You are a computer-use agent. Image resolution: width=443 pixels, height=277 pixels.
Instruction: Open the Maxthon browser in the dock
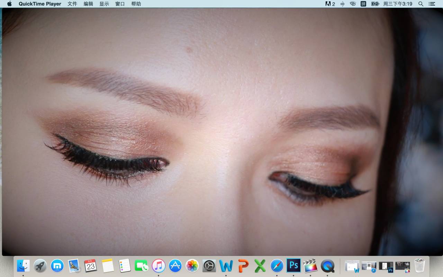[x=57, y=266]
